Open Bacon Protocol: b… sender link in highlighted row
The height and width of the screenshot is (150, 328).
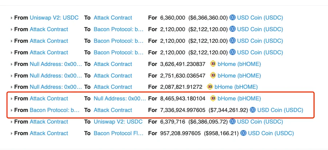point(55,110)
